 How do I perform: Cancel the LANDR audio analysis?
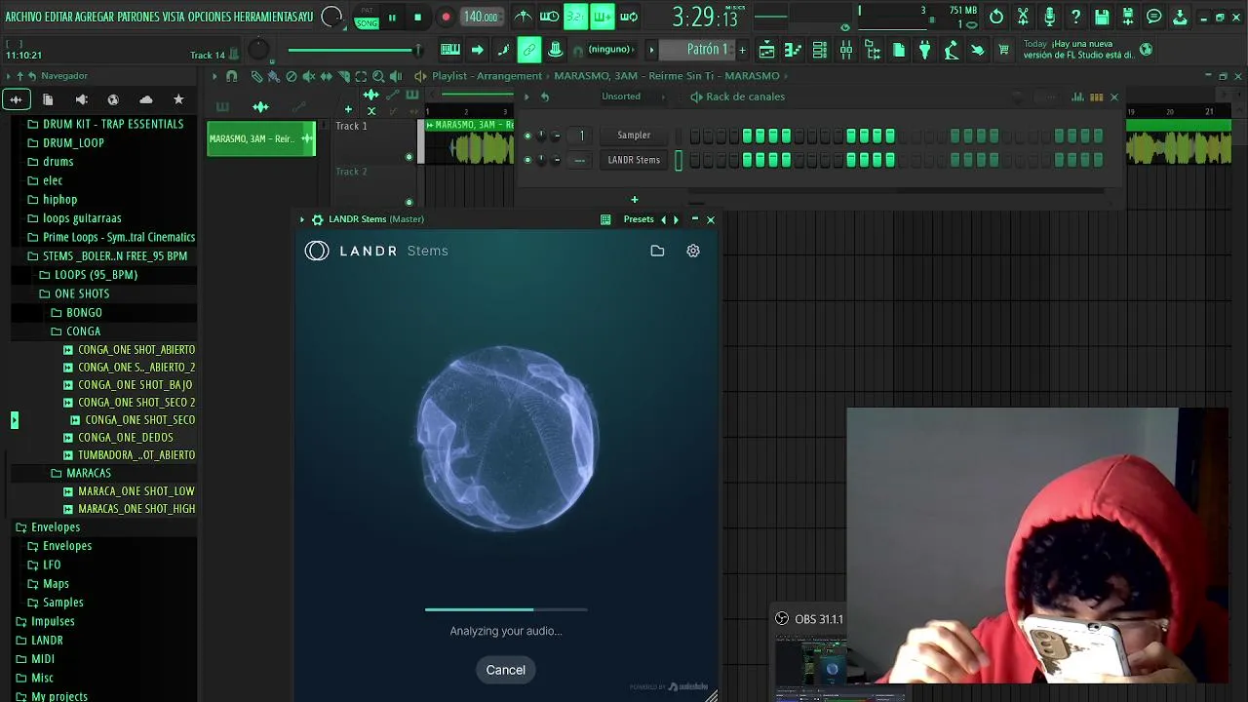pyautogui.click(x=506, y=670)
